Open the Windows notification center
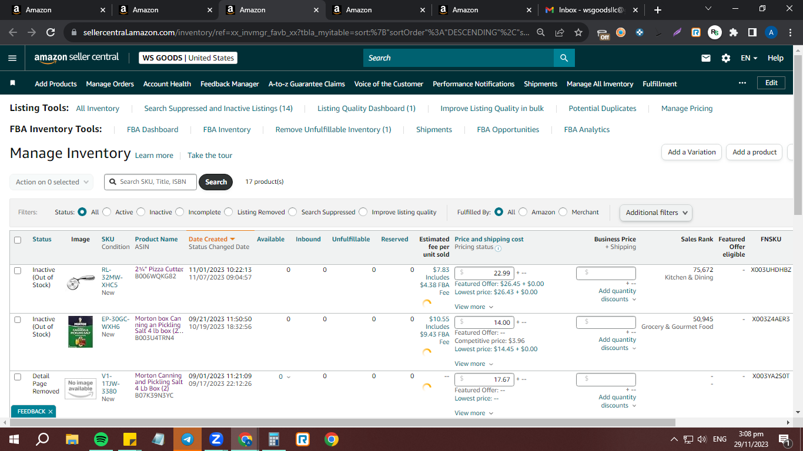The height and width of the screenshot is (451, 803). click(x=784, y=439)
